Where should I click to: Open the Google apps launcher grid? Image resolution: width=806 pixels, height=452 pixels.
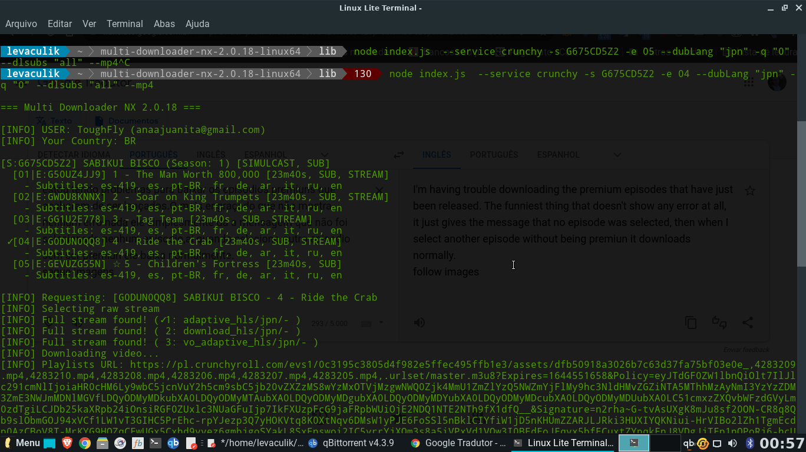coord(749,81)
